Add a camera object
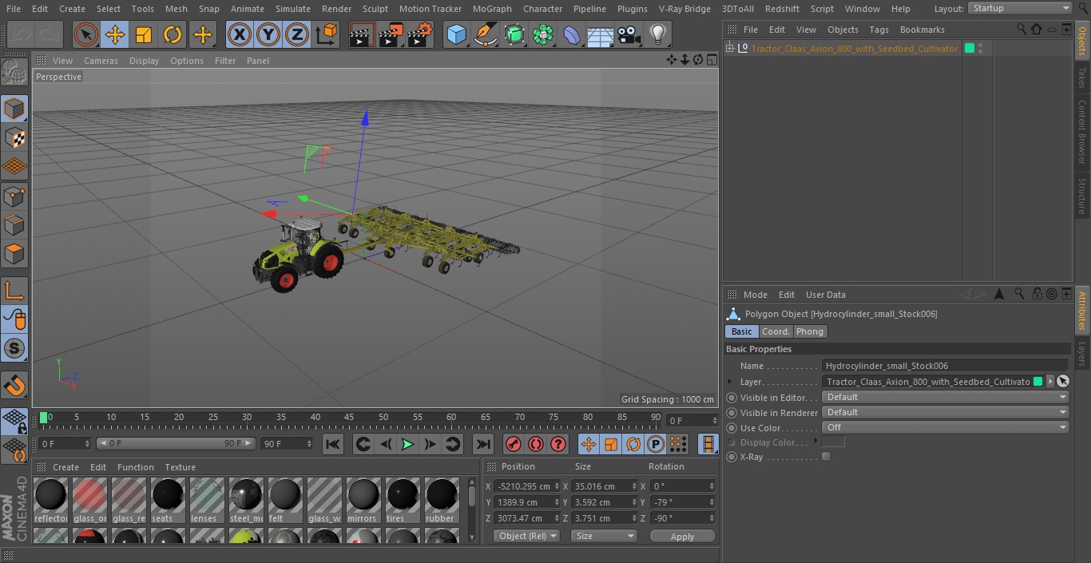 629,34
